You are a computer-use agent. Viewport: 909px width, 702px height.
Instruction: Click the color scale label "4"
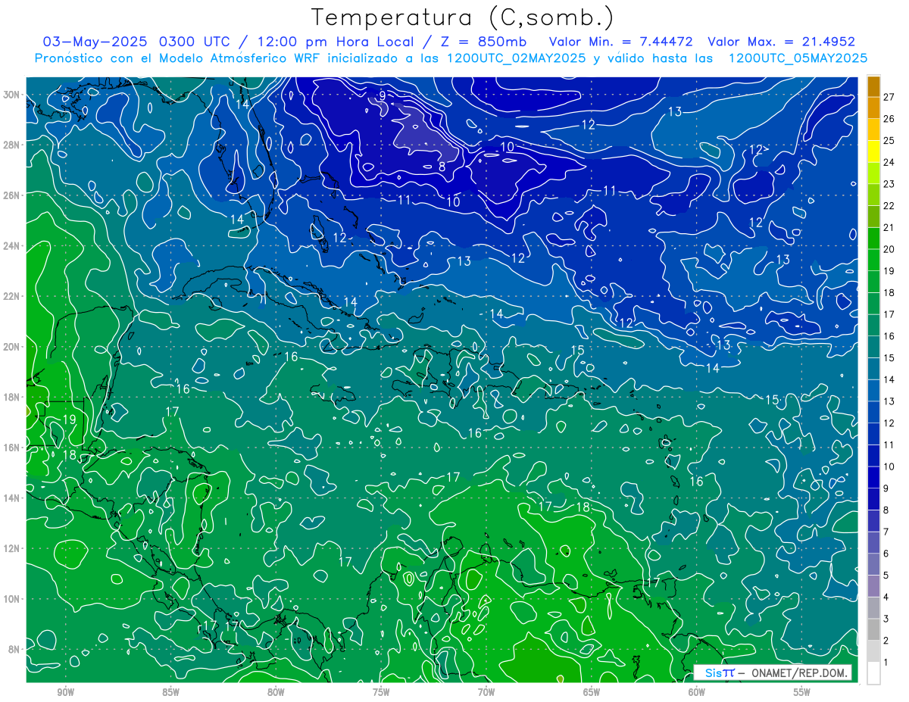tap(886, 597)
